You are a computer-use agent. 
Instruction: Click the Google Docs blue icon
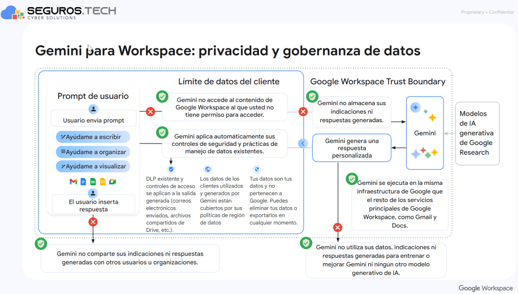coord(83,181)
